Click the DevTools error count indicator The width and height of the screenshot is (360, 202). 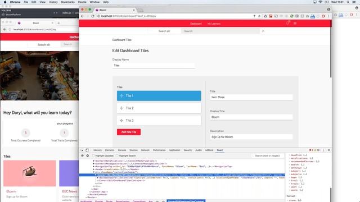pos(311,150)
